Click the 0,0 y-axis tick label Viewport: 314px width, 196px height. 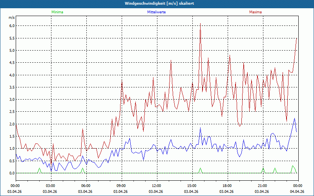click(x=11, y=173)
